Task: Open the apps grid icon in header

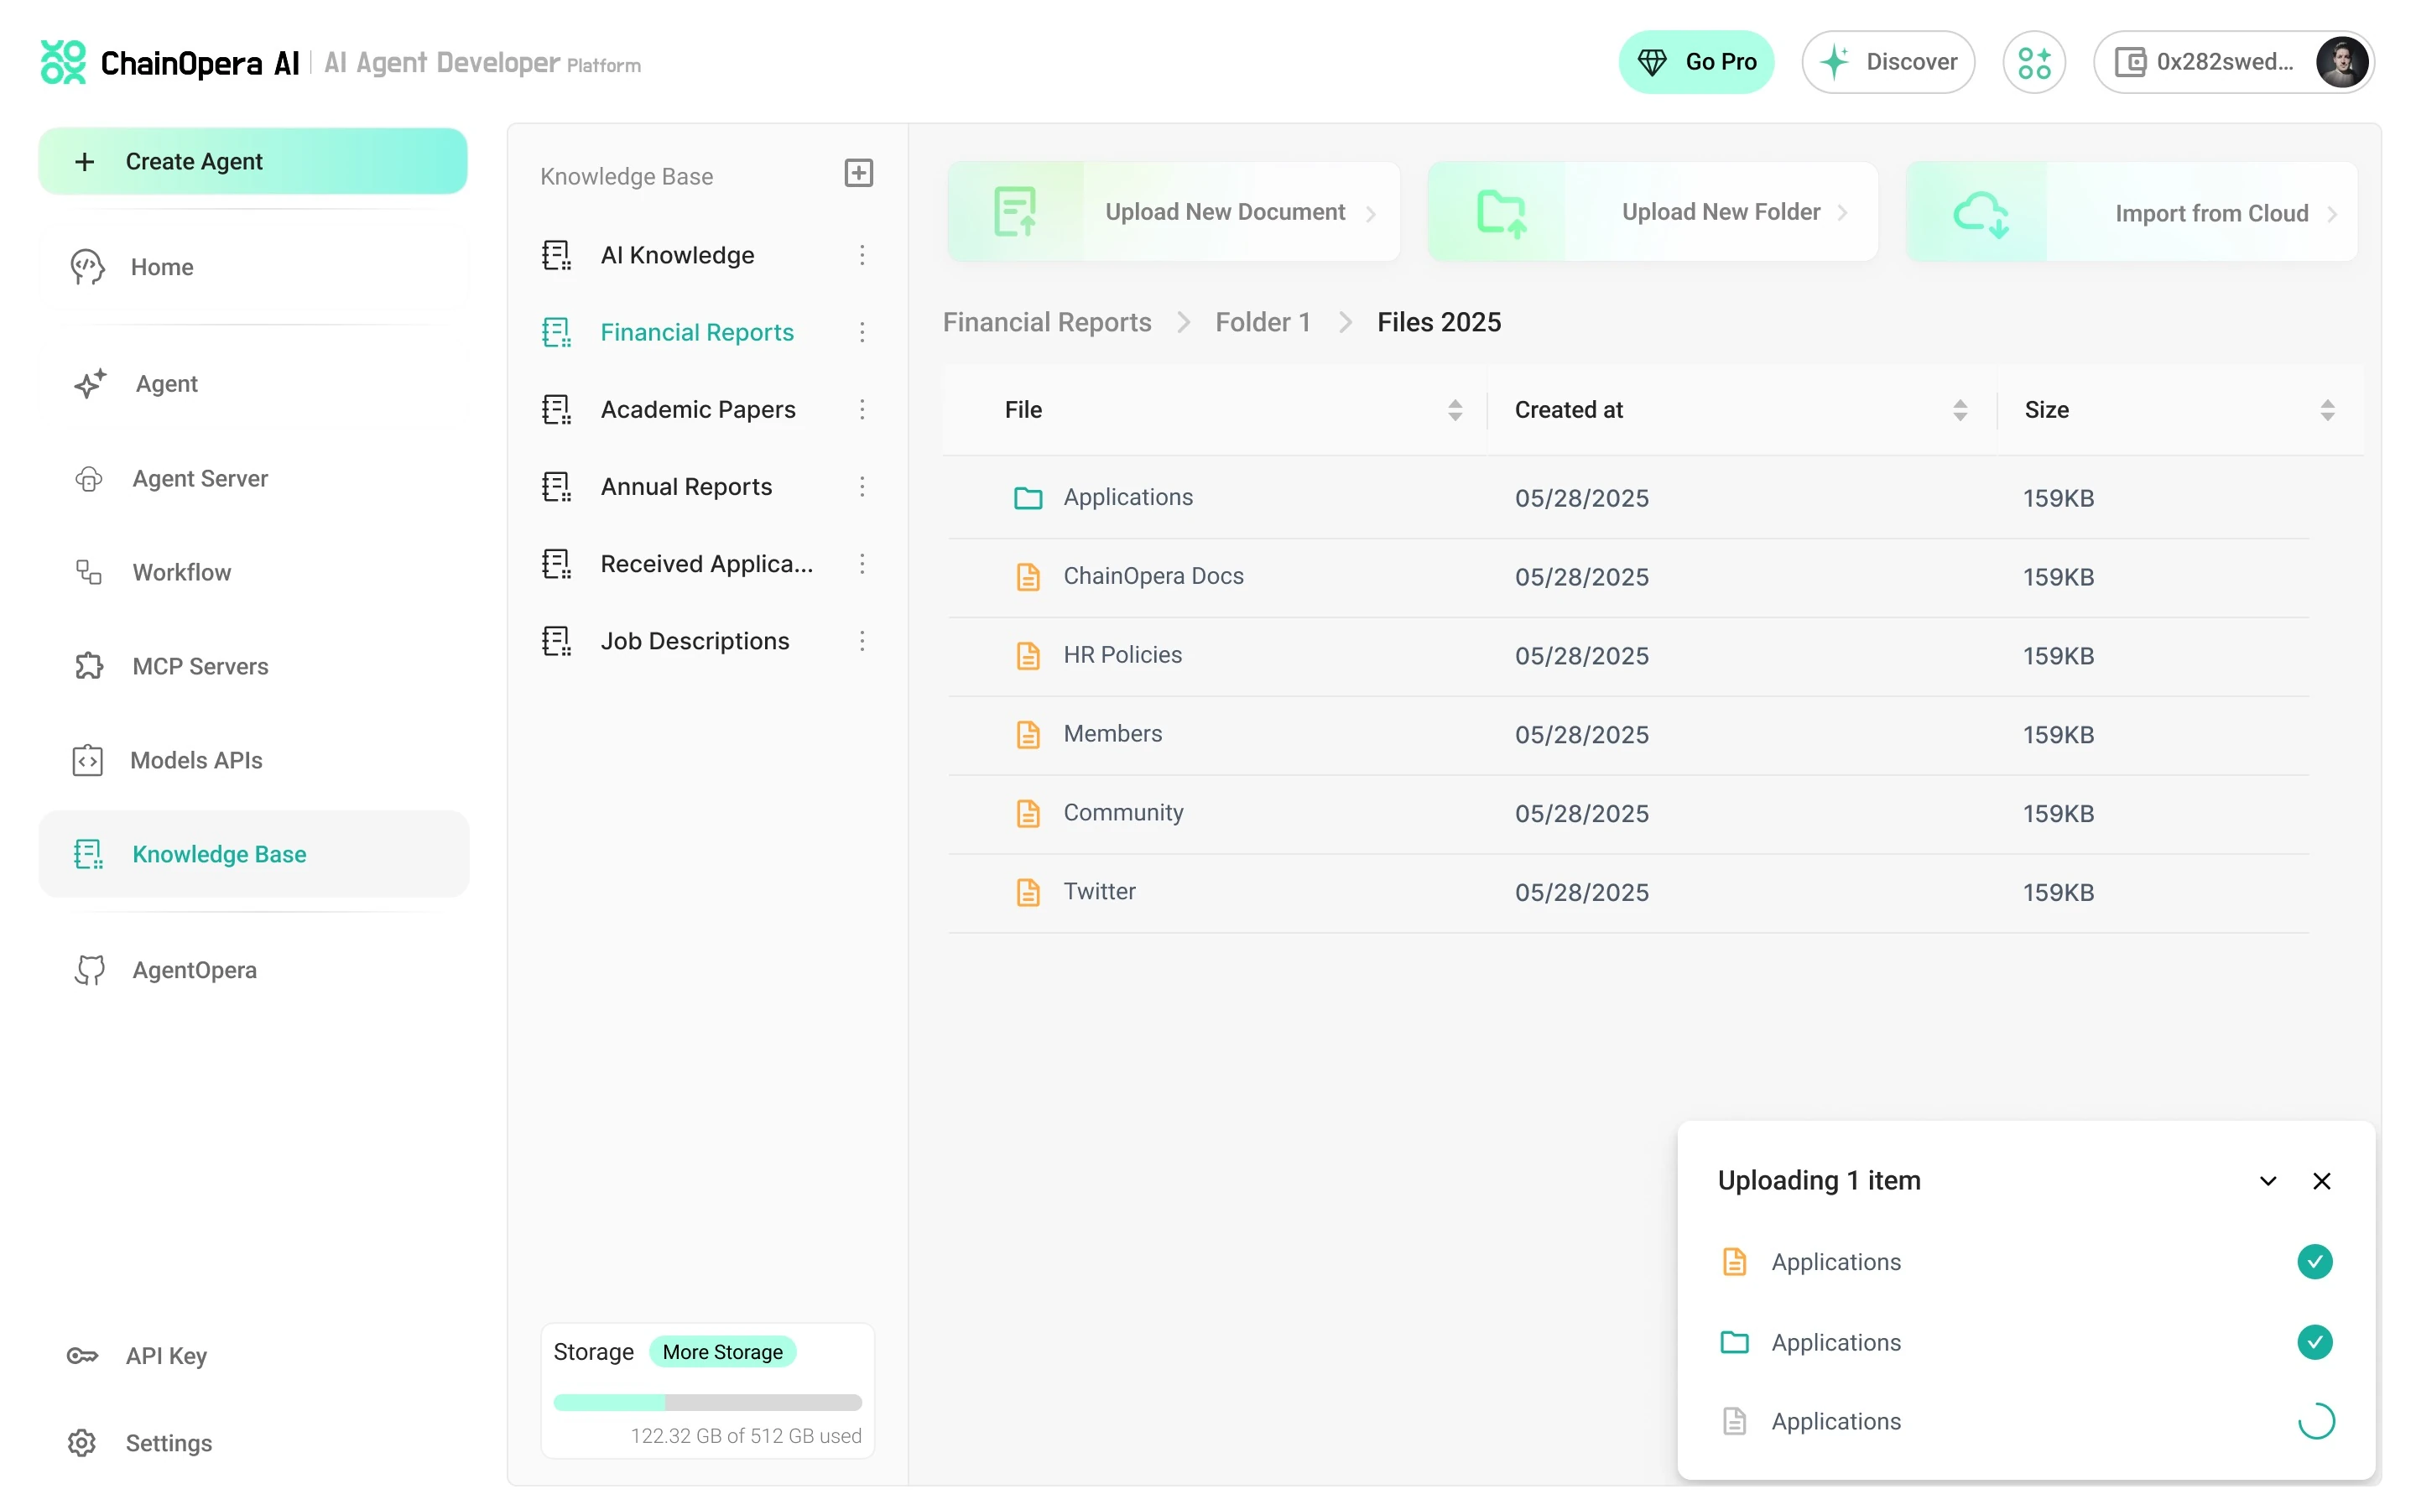Action: 2033,63
